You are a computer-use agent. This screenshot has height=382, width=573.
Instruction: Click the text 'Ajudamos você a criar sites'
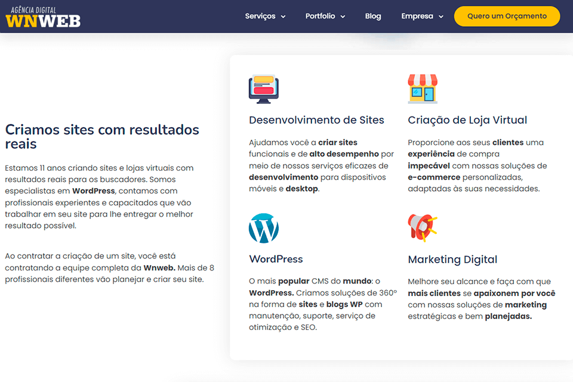click(303, 143)
